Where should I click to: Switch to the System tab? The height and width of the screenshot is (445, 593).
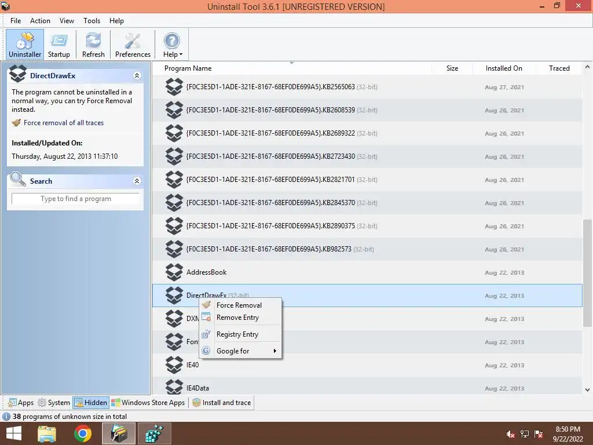pos(54,403)
